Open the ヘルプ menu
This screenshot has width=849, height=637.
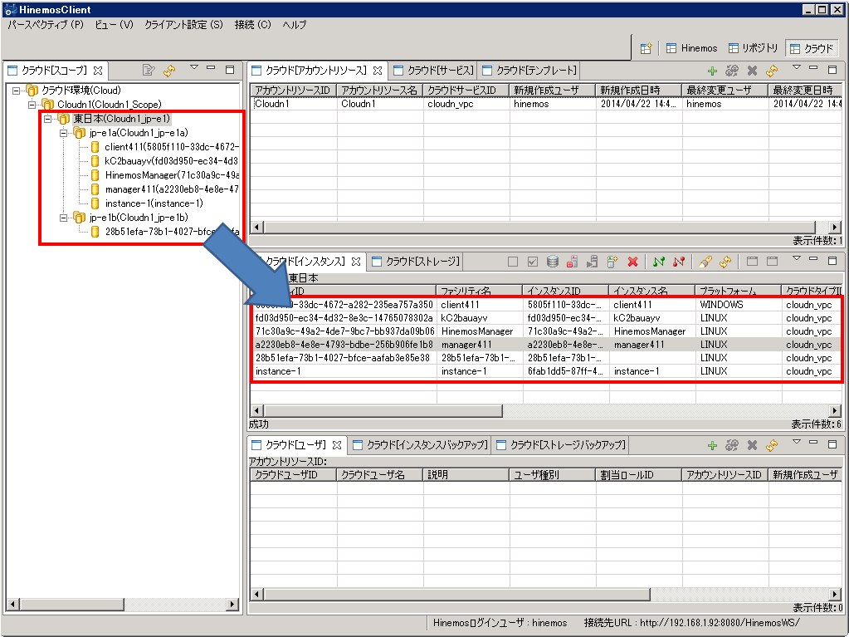[x=294, y=24]
